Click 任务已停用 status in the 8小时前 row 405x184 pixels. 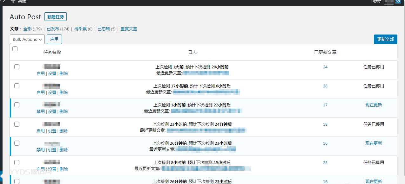374,162
